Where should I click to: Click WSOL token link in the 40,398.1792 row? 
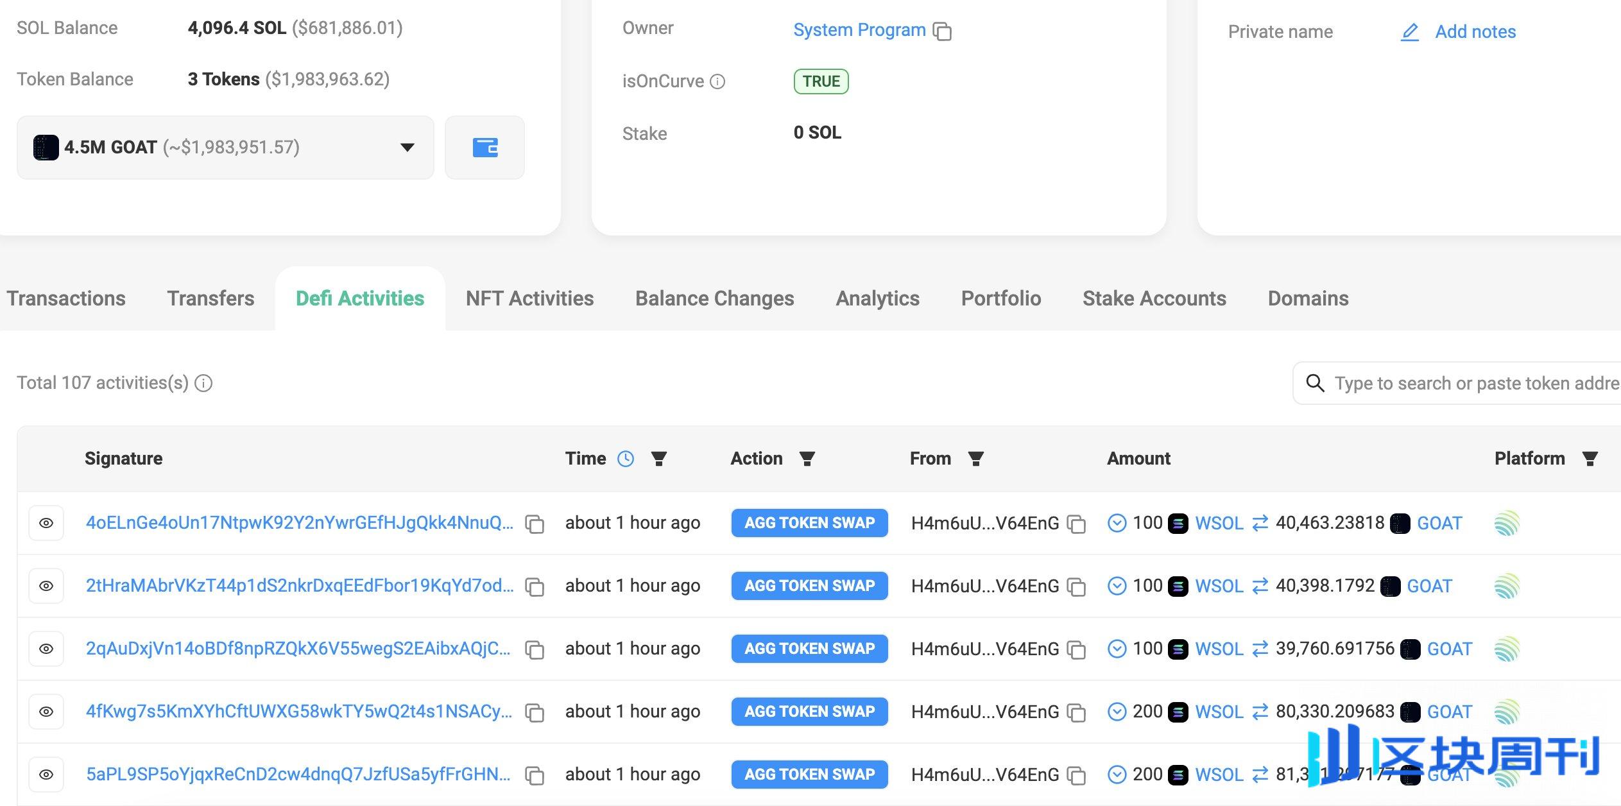(1219, 586)
